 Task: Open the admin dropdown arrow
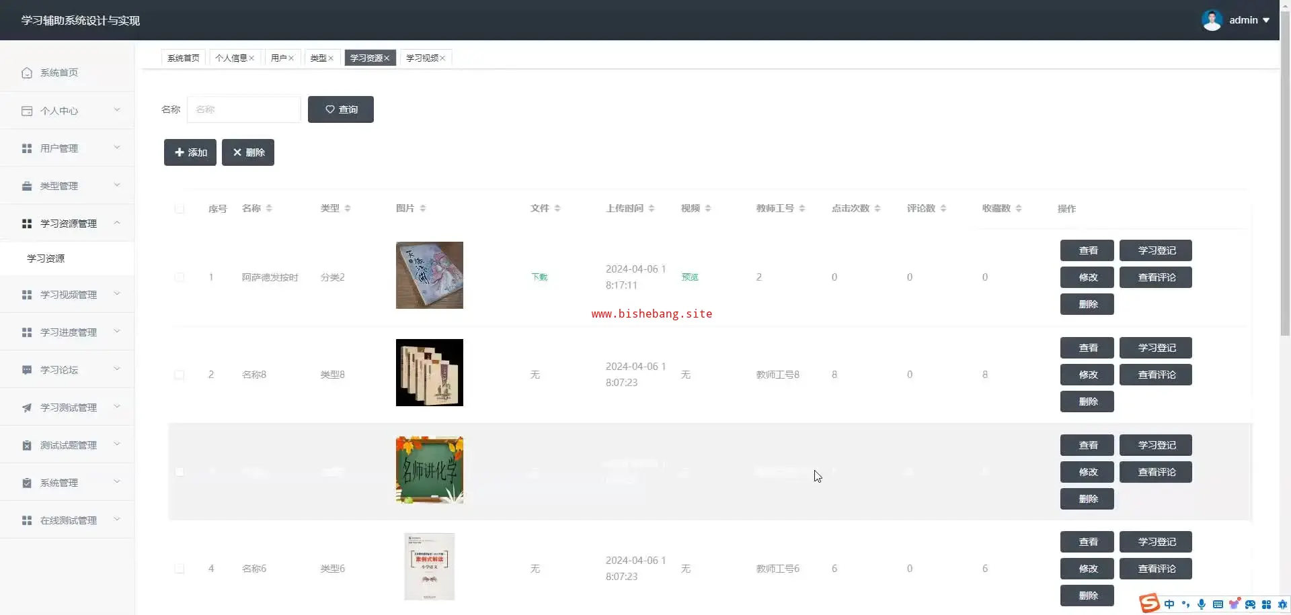tap(1266, 20)
